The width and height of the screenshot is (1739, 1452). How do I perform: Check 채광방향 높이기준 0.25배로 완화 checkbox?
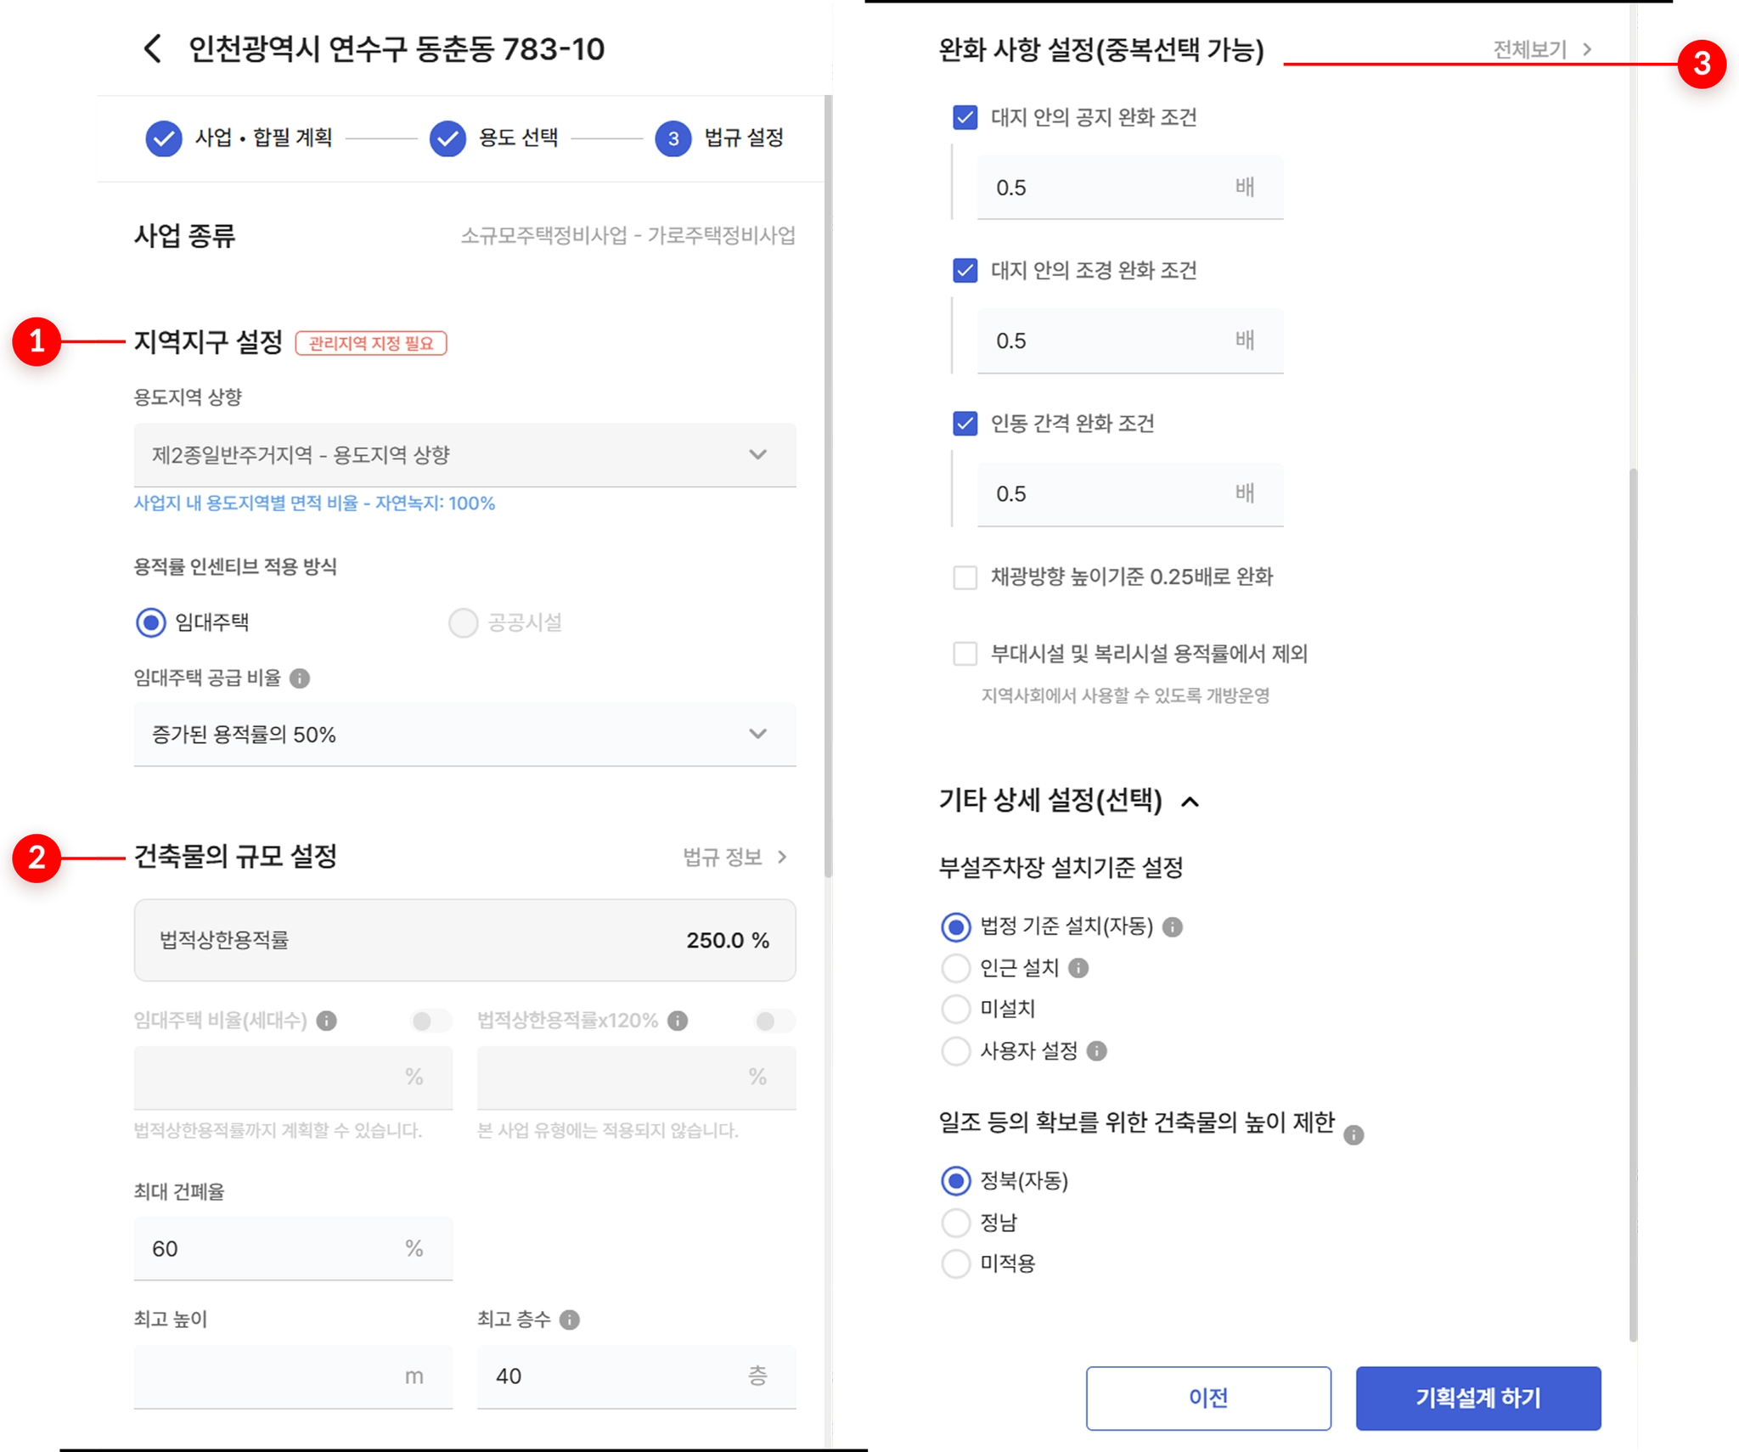tap(965, 577)
